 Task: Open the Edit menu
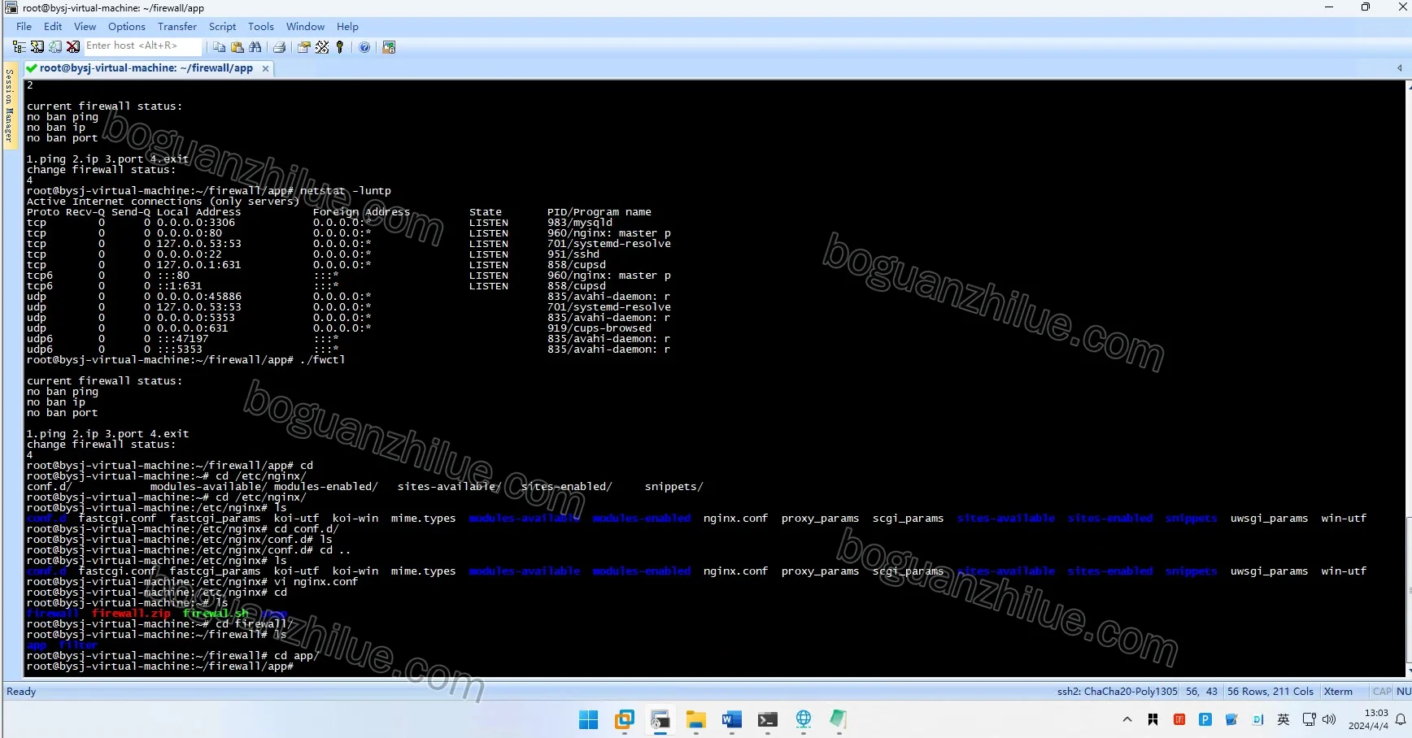(x=53, y=27)
